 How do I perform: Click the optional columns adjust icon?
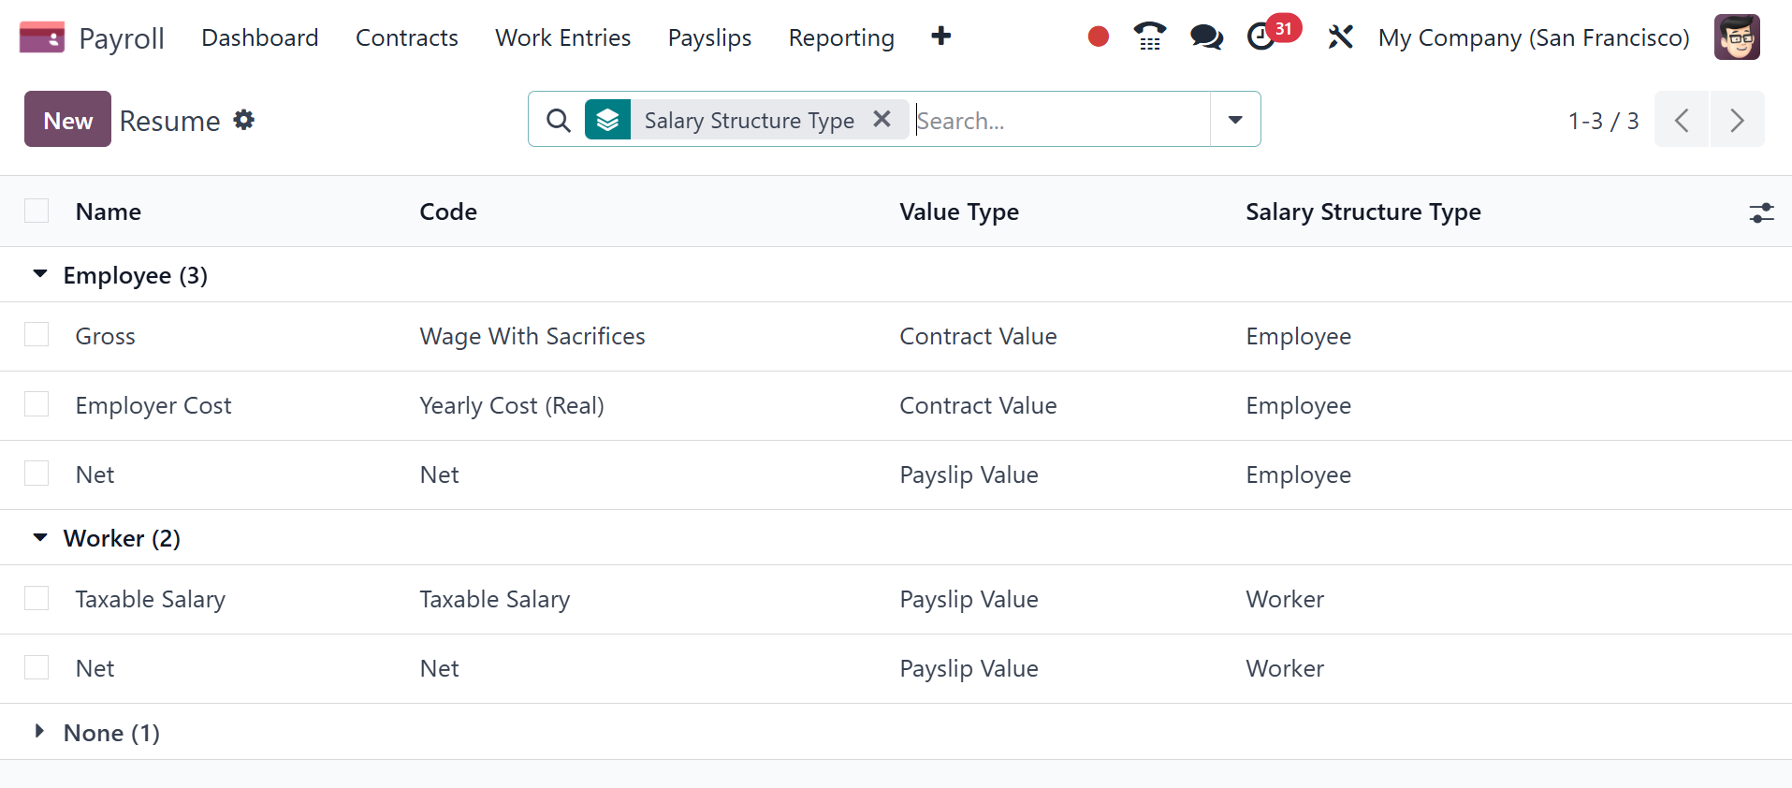pyautogui.click(x=1761, y=212)
